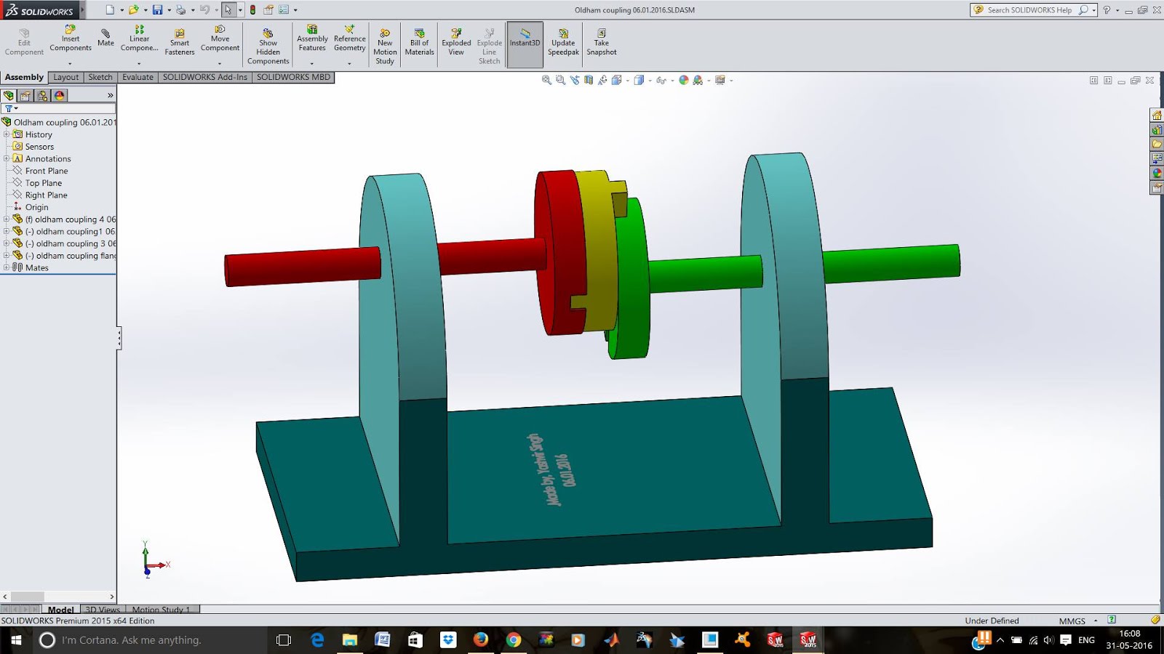Click the SOLIDWORKS Help search field
The height and width of the screenshot is (654, 1164).
1033,10
